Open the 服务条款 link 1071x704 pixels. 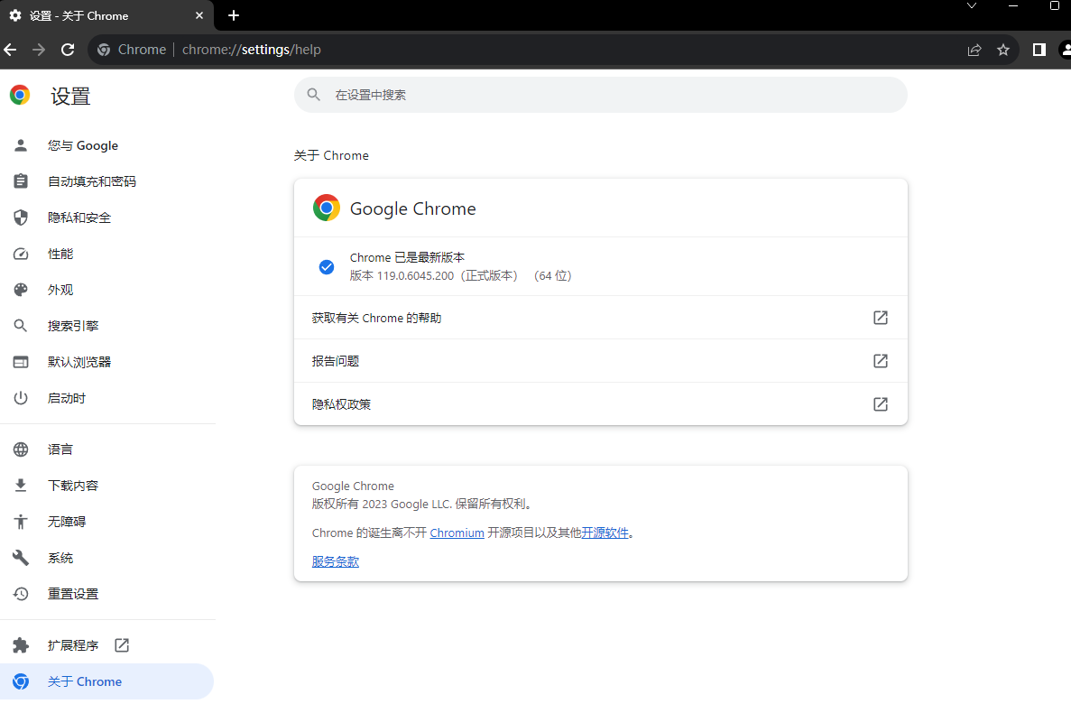pyautogui.click(x=336, y=561)
